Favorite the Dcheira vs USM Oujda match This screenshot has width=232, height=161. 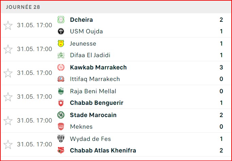click(x=8, y=26)
